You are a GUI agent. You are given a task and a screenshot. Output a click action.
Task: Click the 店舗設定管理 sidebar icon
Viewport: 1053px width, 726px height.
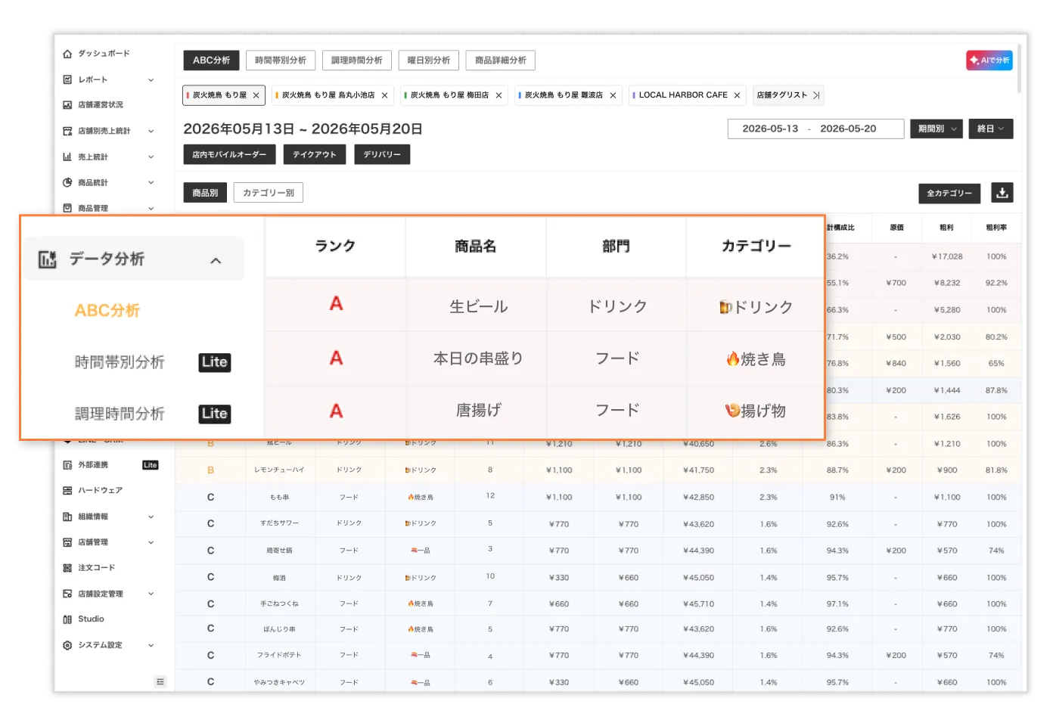click(x=67, y=594)
